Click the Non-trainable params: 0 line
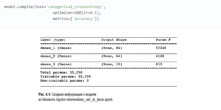This screenshot has height=110, width=221. [64, 81]
